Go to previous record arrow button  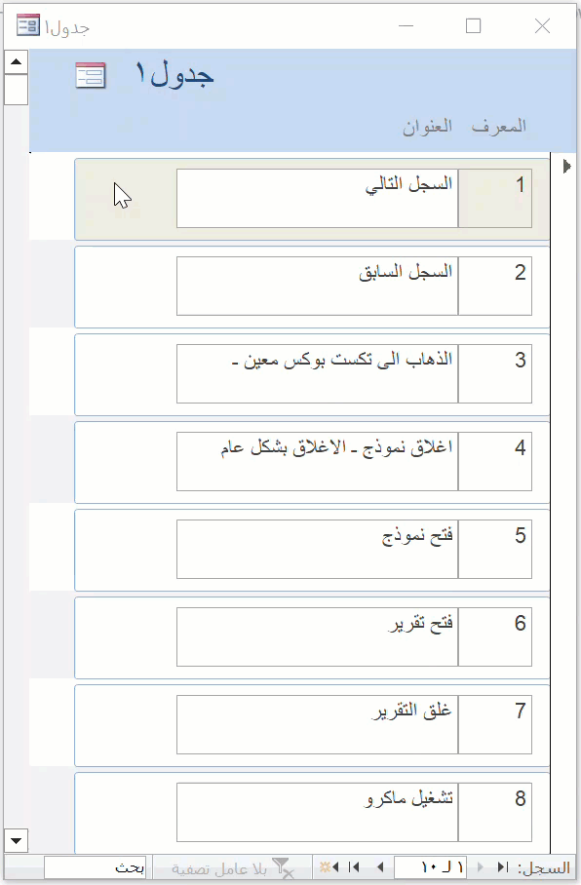click(x=481, y=866)
